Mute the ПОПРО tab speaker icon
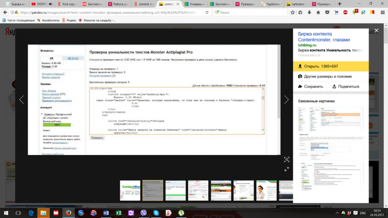388x218 pixels. [50, 4]
